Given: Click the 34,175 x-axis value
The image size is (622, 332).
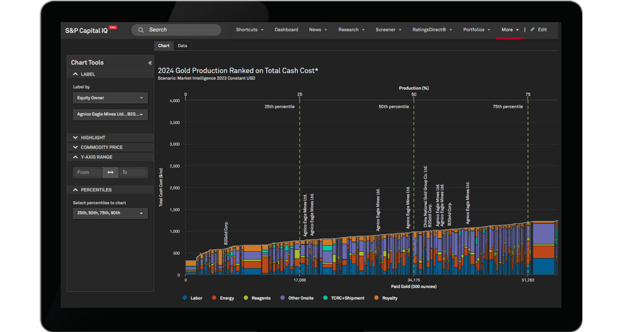Looking at the screenshot, I should tap(414, 280).
